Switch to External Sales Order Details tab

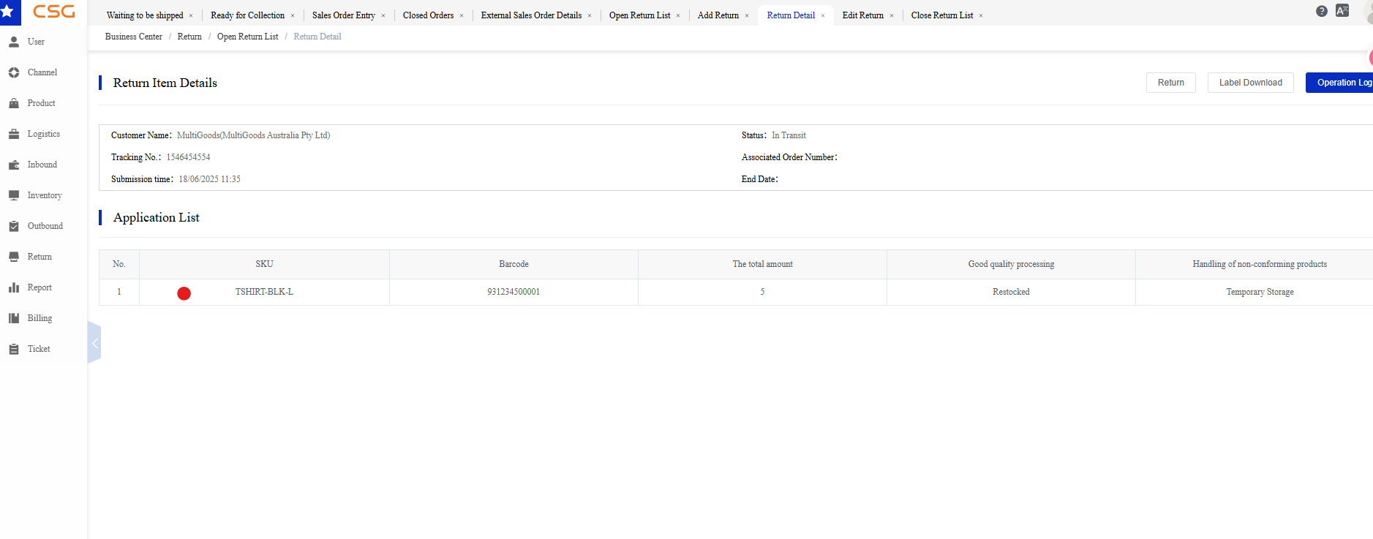pyautogui.click(x=531, y=15)
